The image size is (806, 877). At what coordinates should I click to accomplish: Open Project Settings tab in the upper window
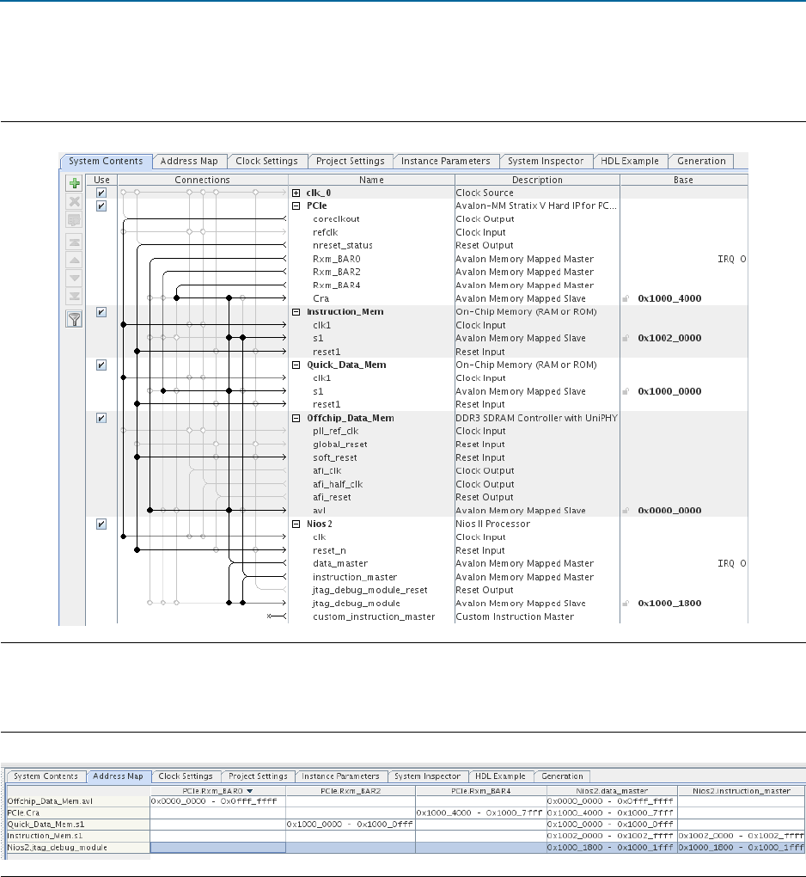coord(351,161)
